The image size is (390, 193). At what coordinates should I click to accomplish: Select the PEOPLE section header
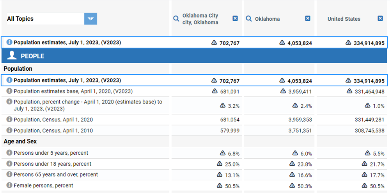[32, 56]
